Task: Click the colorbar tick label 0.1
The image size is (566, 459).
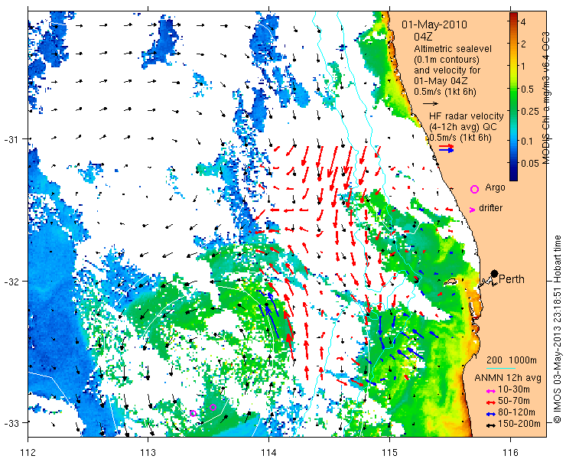Action: 528,141
